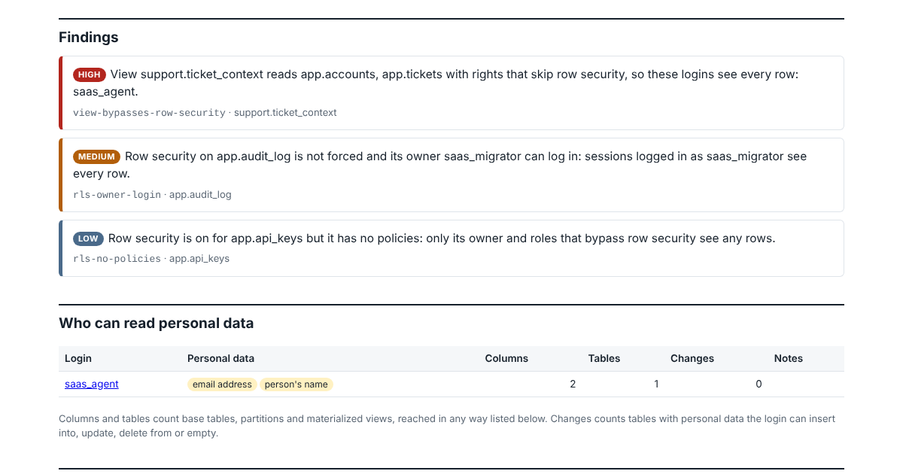Click the Changes column header
Image resolution: width=903 pixels, height=474 pixels.
point(692,358)
